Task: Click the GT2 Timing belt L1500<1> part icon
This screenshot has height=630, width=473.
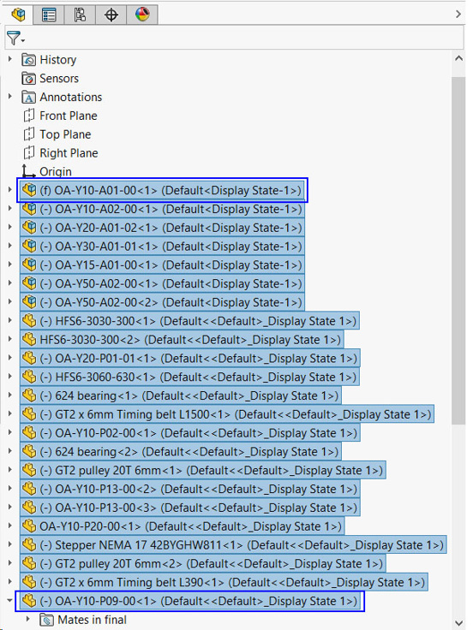Action: click(29, 413)
